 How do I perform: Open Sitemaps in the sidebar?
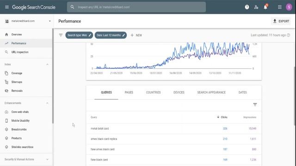point(26,82)
